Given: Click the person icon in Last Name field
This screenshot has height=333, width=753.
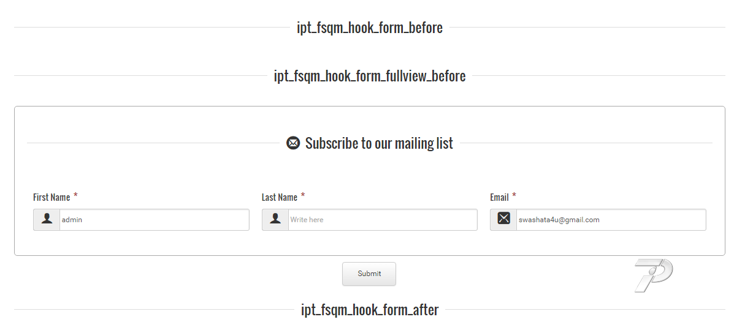Looking at the screenshot, I should pyautogui.click(x=275, y=219).
